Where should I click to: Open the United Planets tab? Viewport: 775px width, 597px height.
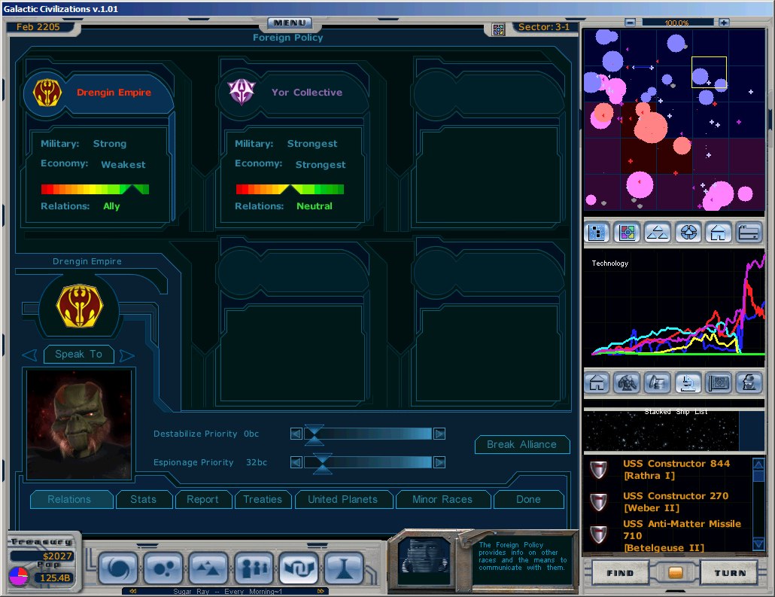pos(344,500)
